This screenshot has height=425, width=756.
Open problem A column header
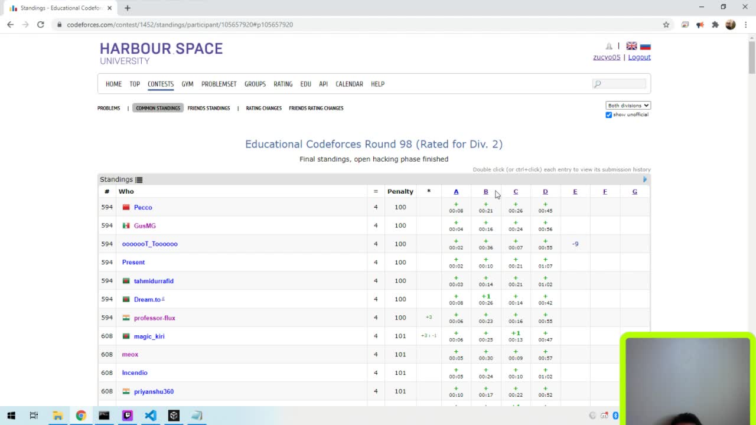pos(456,191)
